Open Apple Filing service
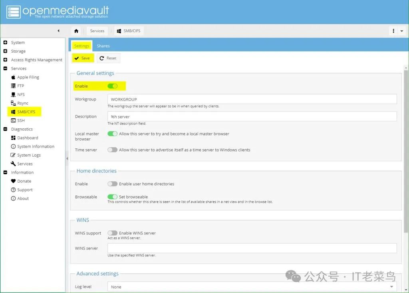Image resolution: width=409 pixels, height=293 pixels. 25,77
